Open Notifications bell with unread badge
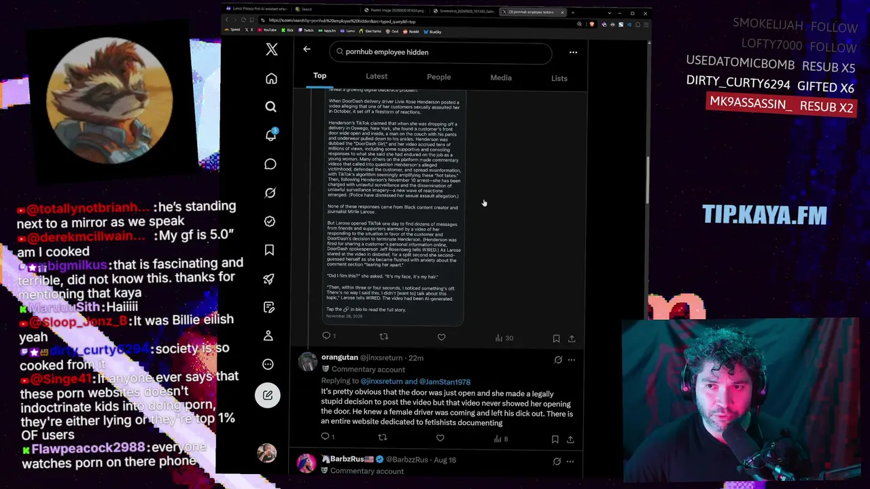 tap(271, 135)
